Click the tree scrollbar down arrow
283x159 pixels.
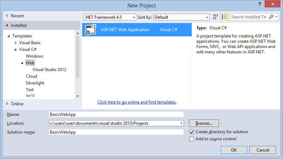point(77,96)
